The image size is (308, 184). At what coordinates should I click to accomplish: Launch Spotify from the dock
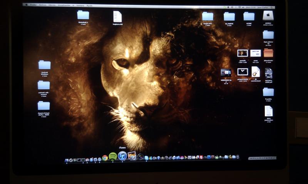[113, 156]
